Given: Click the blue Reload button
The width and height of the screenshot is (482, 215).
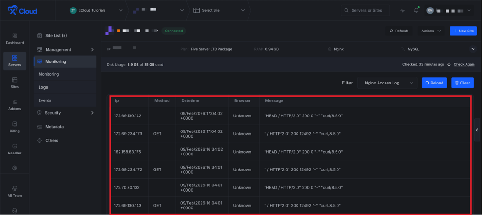Looking at the screenshot, I should 434,83.
